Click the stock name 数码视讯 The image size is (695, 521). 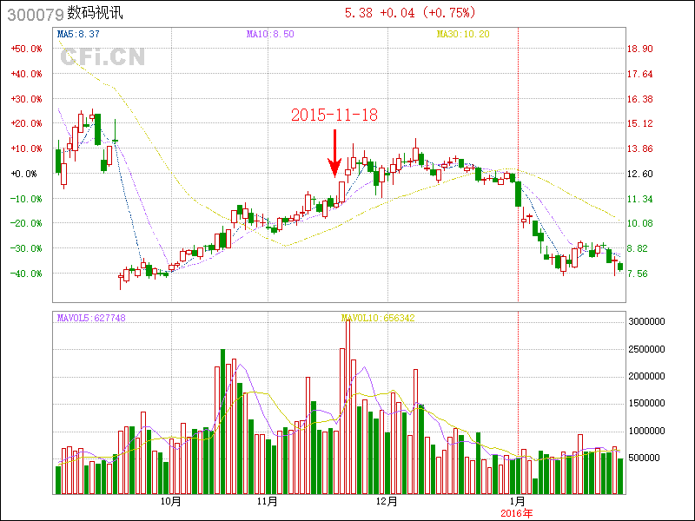pyautogui.click(x=96, y=13)
